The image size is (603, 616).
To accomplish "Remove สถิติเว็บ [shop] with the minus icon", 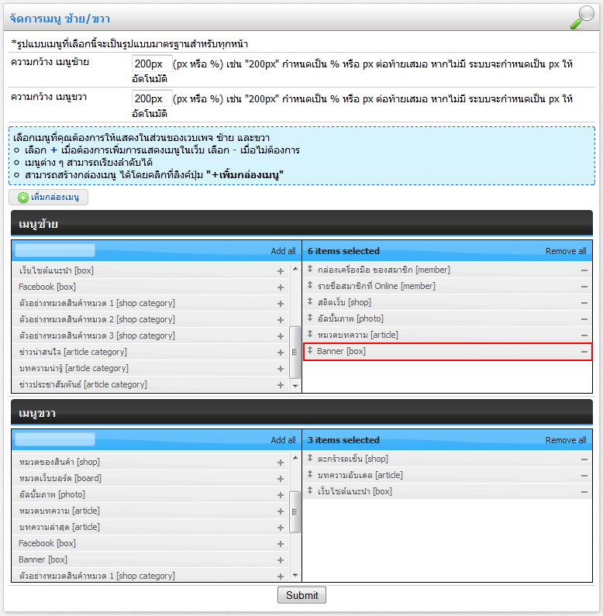I will pyautogui.click(x=584, y=303).
